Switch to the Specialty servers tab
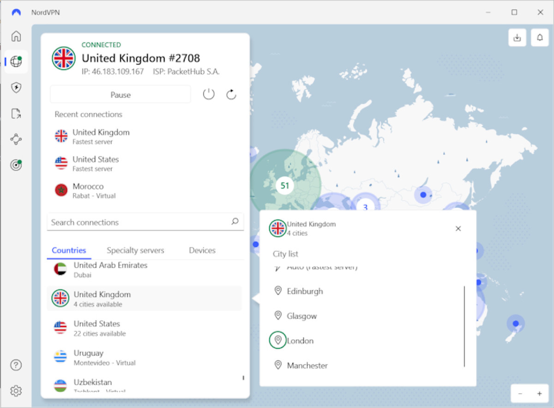Image resolution: width=554 pixels, height=408 pixels. [x=135, y=250]
